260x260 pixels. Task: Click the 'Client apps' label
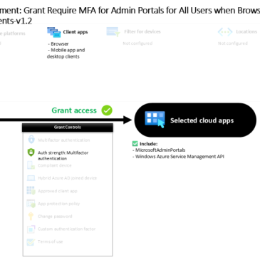[76, 32]
